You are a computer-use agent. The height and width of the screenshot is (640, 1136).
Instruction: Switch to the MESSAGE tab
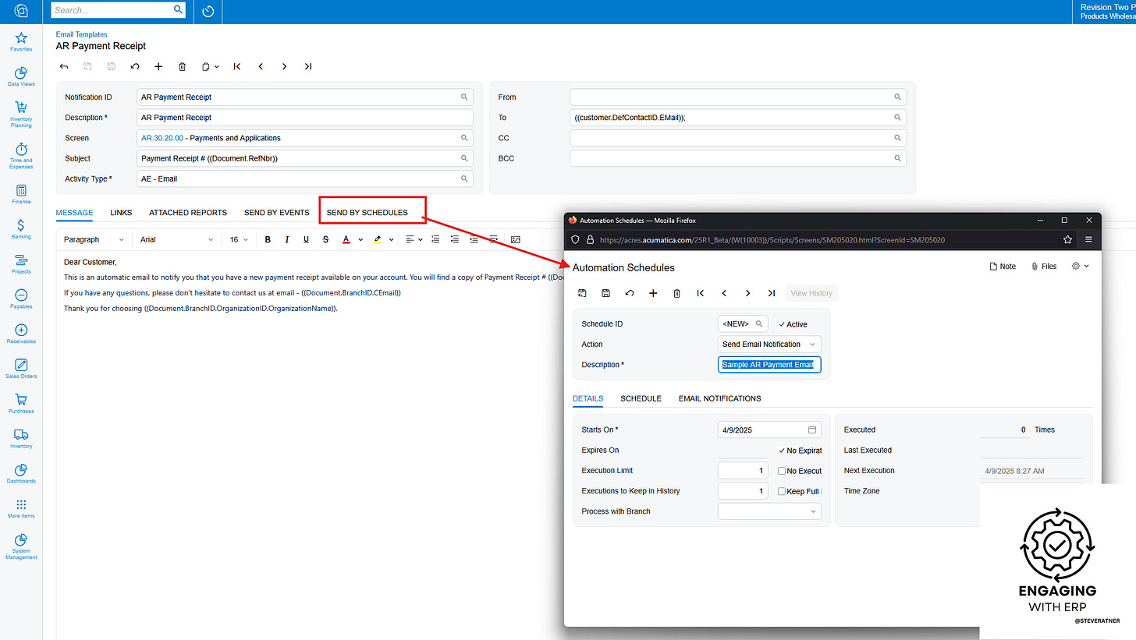pyautogui.click(x=74, y=212)
